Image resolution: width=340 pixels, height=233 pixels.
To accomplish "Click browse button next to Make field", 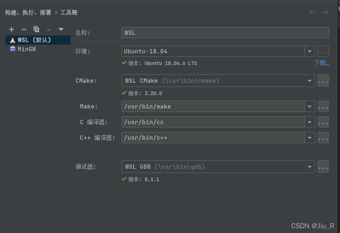I will click(323, 106).
